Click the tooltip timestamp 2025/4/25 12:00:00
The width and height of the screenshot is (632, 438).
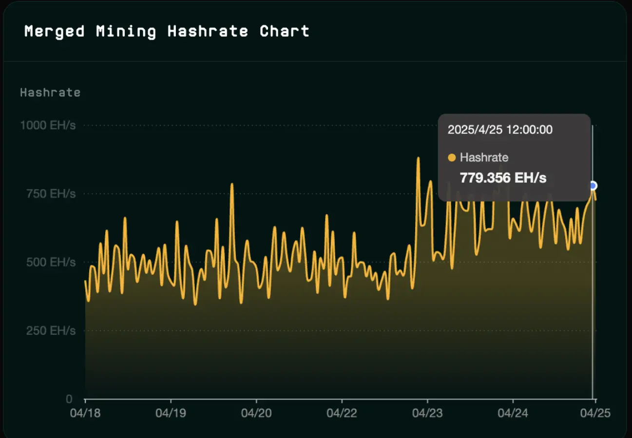pyautogui.click(x=500, y=130)
